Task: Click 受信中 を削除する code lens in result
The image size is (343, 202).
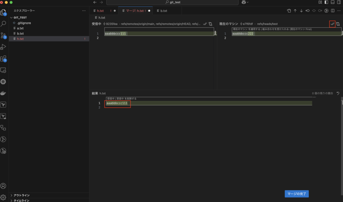Action: point(126,98)
